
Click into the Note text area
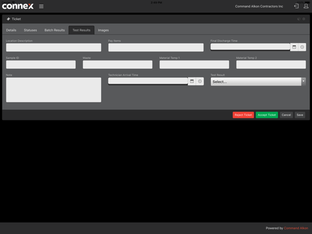[54, 90]
